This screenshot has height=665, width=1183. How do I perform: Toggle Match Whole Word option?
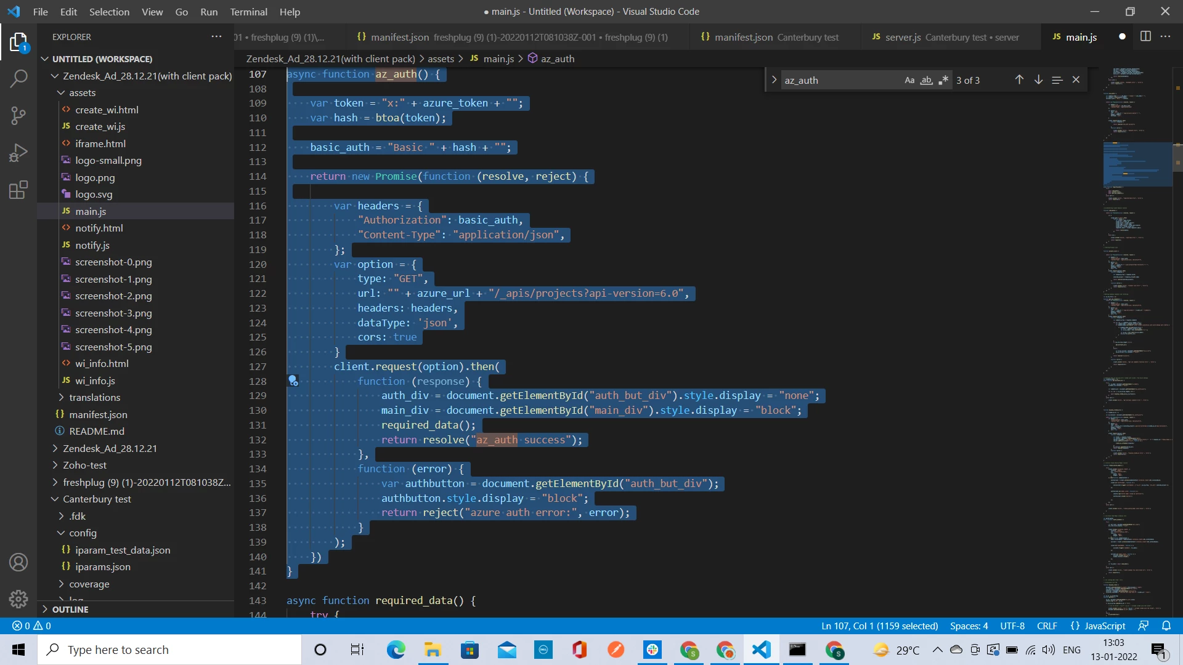pyautogui.click(x=926, y=80)
